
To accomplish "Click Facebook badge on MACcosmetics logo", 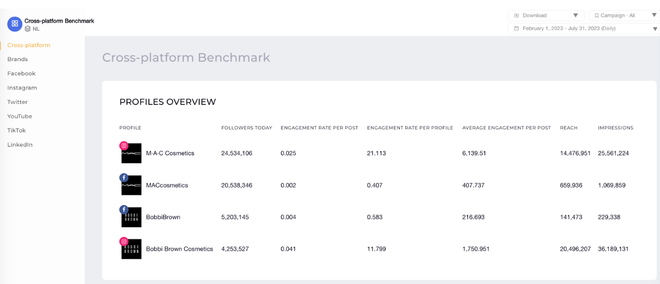I will click(124, 177).
